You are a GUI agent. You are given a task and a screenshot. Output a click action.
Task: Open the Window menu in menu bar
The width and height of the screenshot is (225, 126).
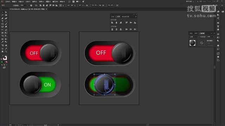[55, 1]
